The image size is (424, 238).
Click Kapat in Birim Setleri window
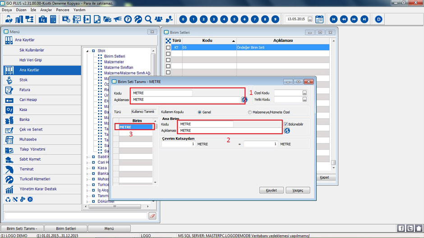tap(324, 178)
